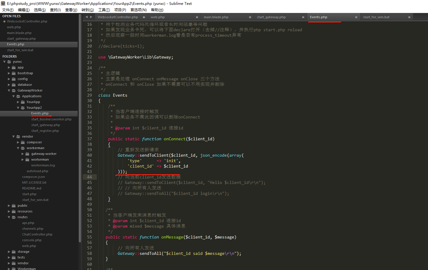Screen dimensions: 428x270
Task: Open the 文件(F) menu
Action: tap(8, 10)
